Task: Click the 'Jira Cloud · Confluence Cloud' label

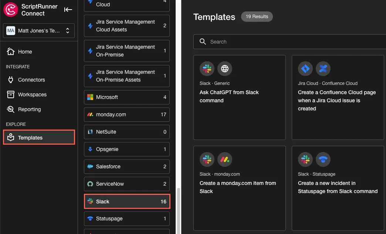Action: point(328,83)
